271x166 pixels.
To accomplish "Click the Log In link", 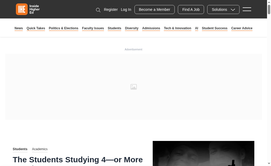I will pyautogui.click(x=126, y=10).
